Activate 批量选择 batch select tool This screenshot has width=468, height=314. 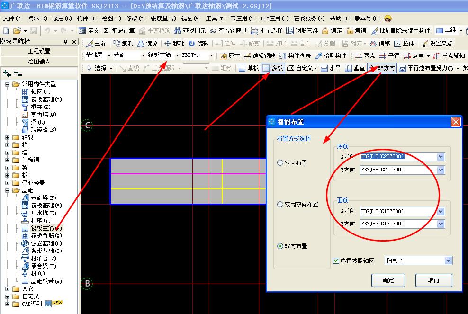tap(267, 31)
